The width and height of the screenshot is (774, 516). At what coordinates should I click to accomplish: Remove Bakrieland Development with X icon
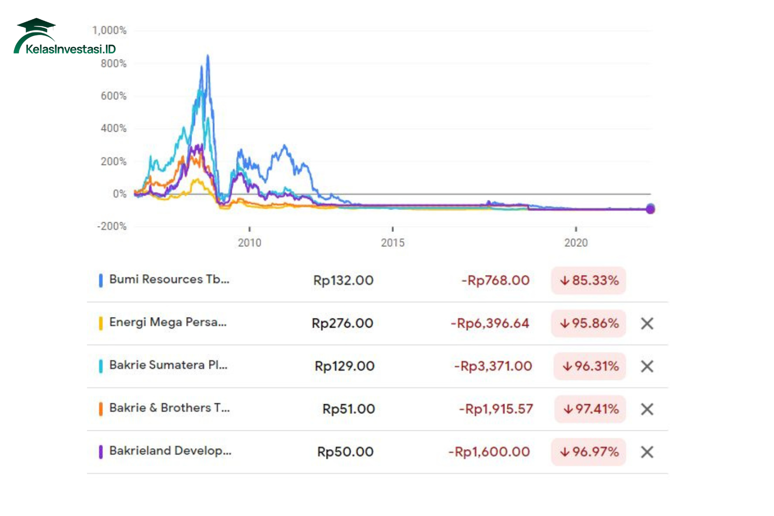(x=647, y=452)
